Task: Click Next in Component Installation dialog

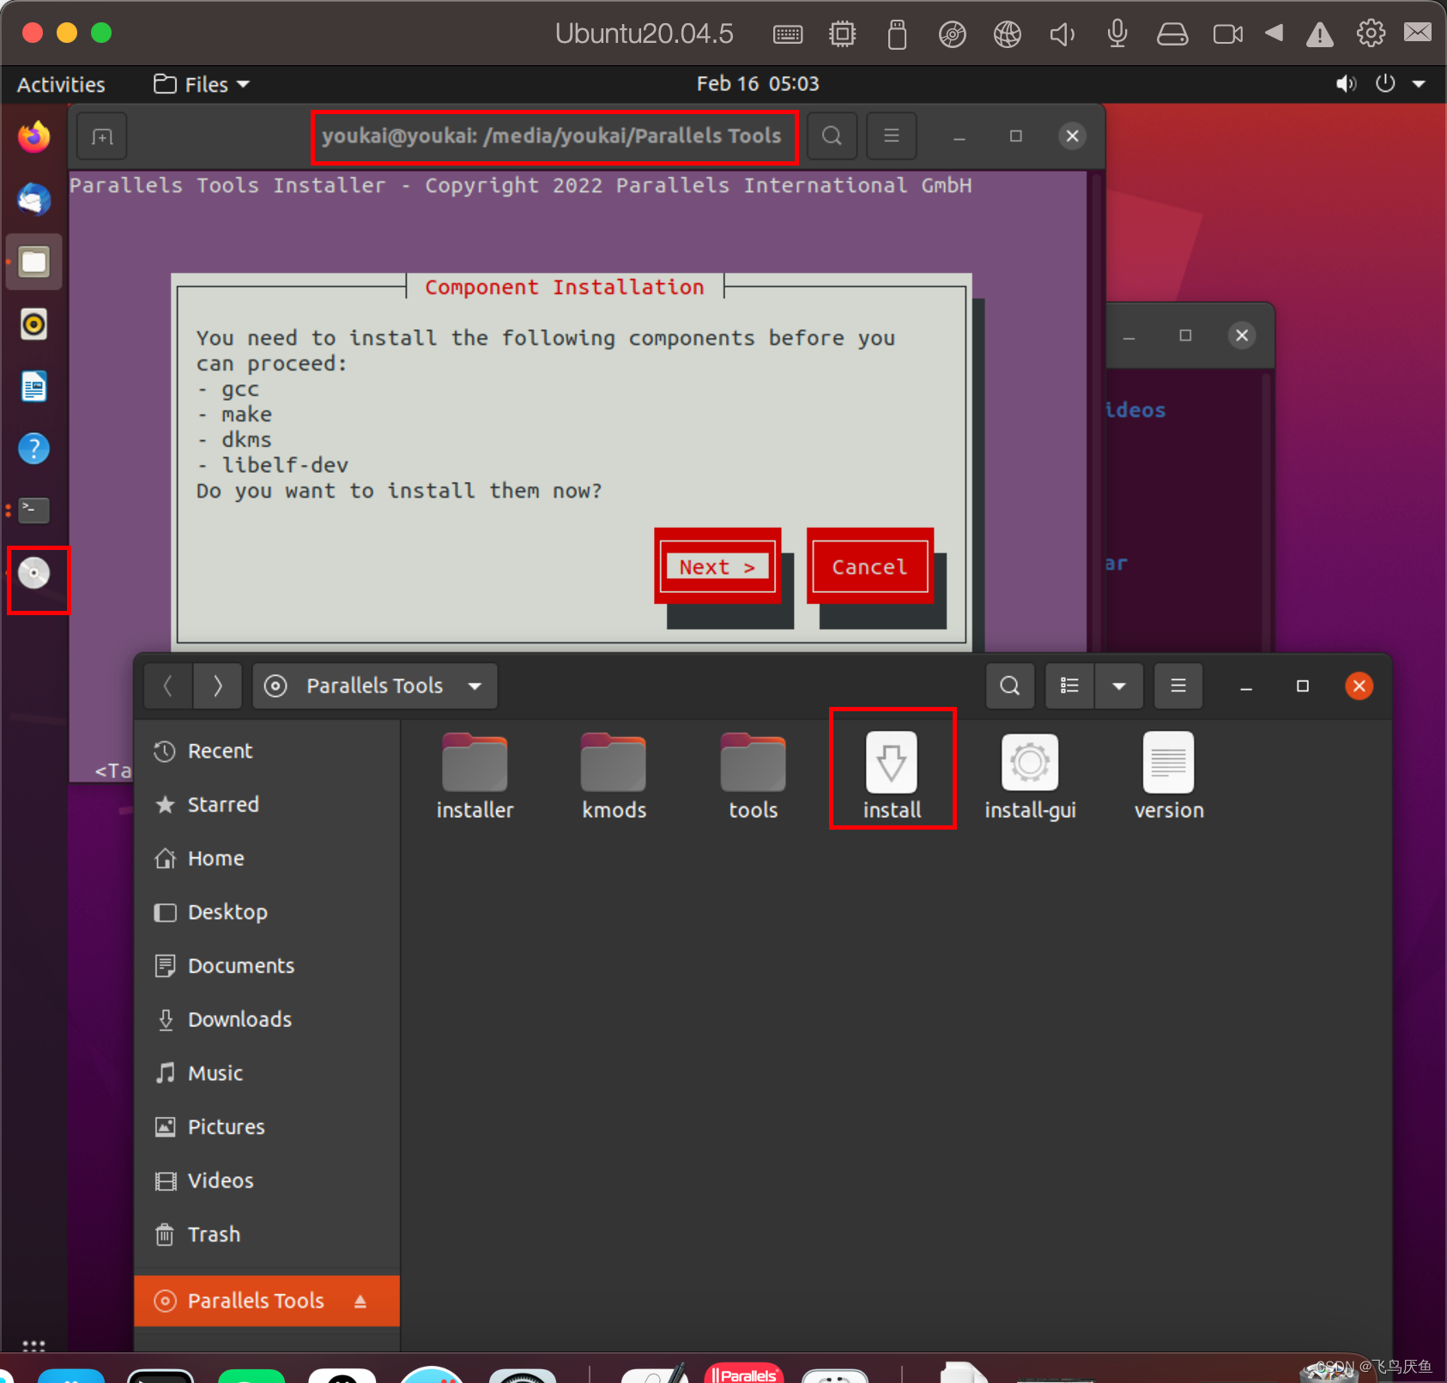Action: 717,567
